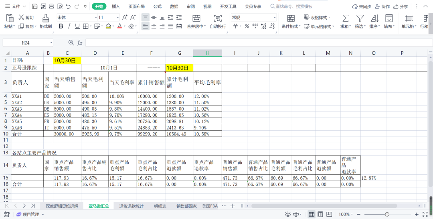
Task: Switch to the 页面布局 ribbon tab
Action: pyautogui.click(x=137, y=6)
